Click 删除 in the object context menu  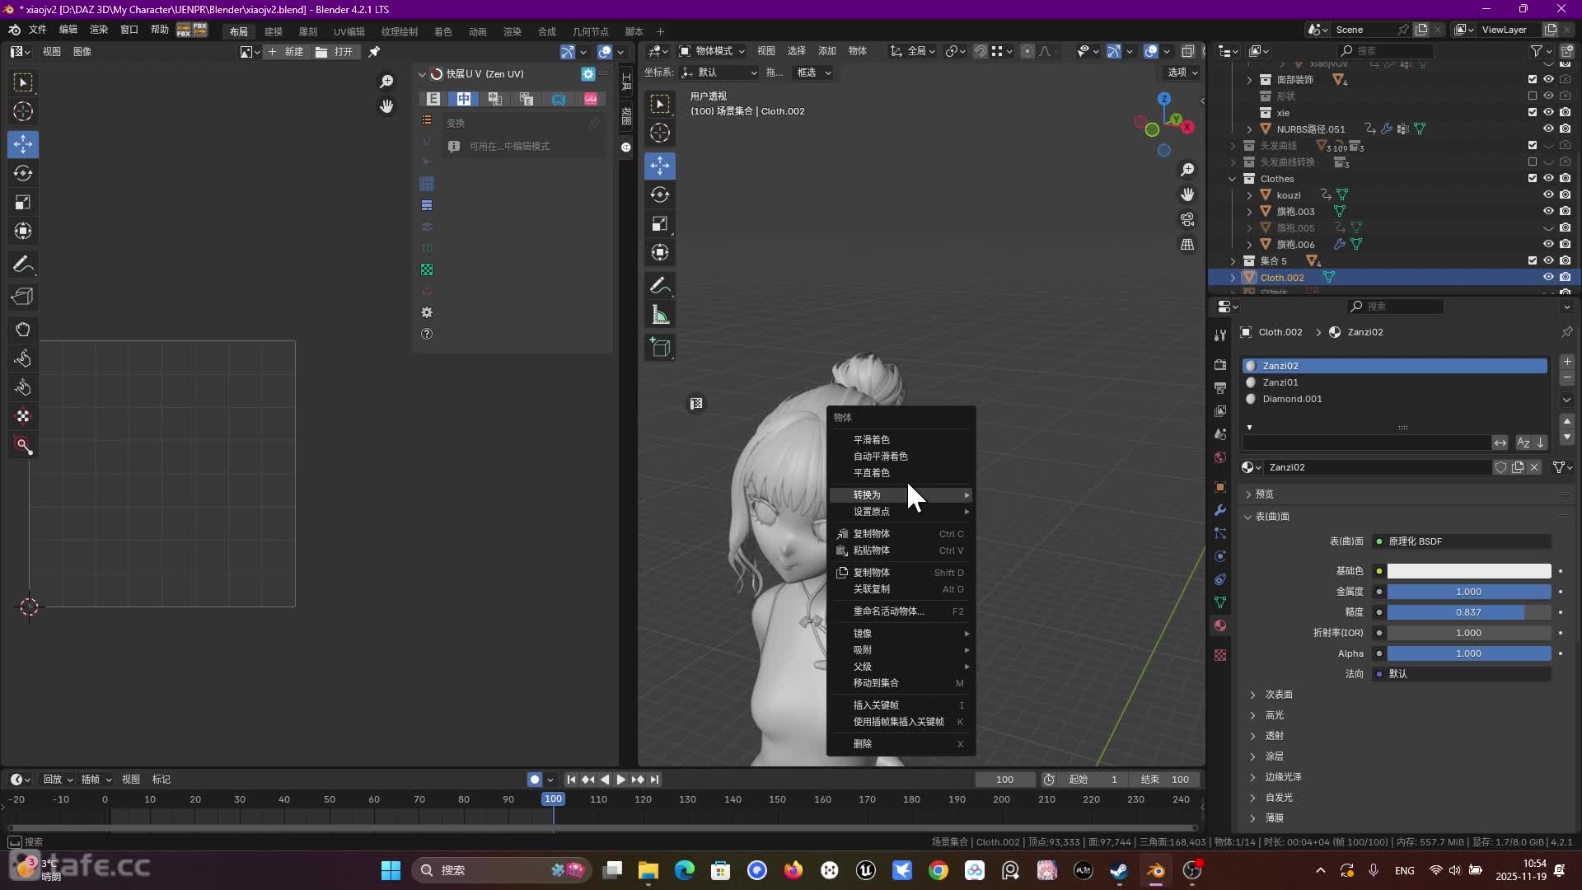(863, 744)
